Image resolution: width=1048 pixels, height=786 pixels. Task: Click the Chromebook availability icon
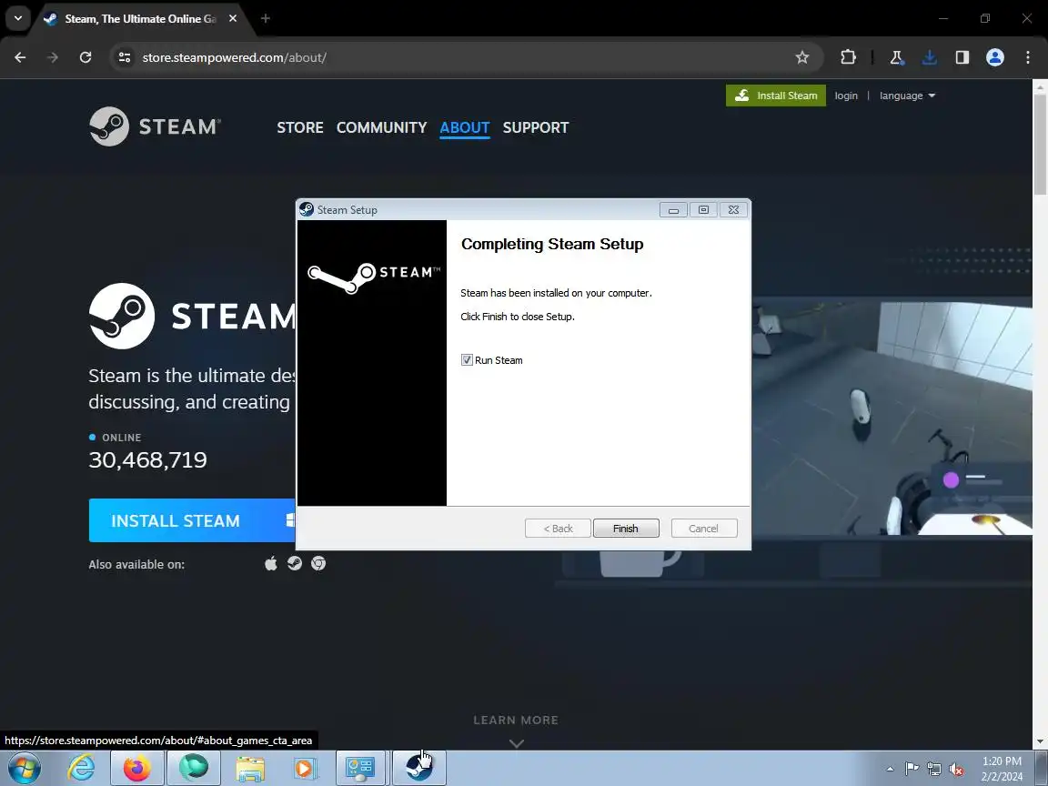click(x=318, y=563)
